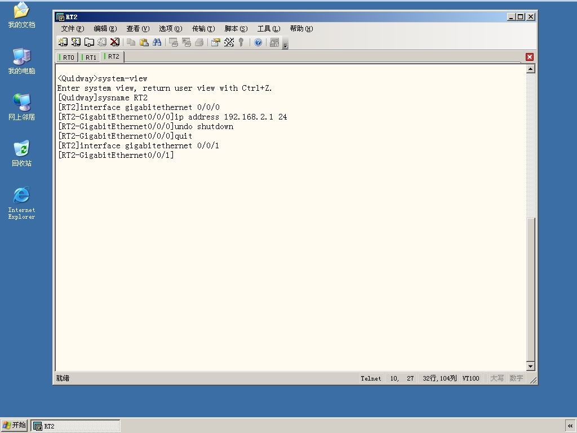Click the terminal scrollbar down arrow
This screenshot has height=433, width=577.
(x=531, y=366)
